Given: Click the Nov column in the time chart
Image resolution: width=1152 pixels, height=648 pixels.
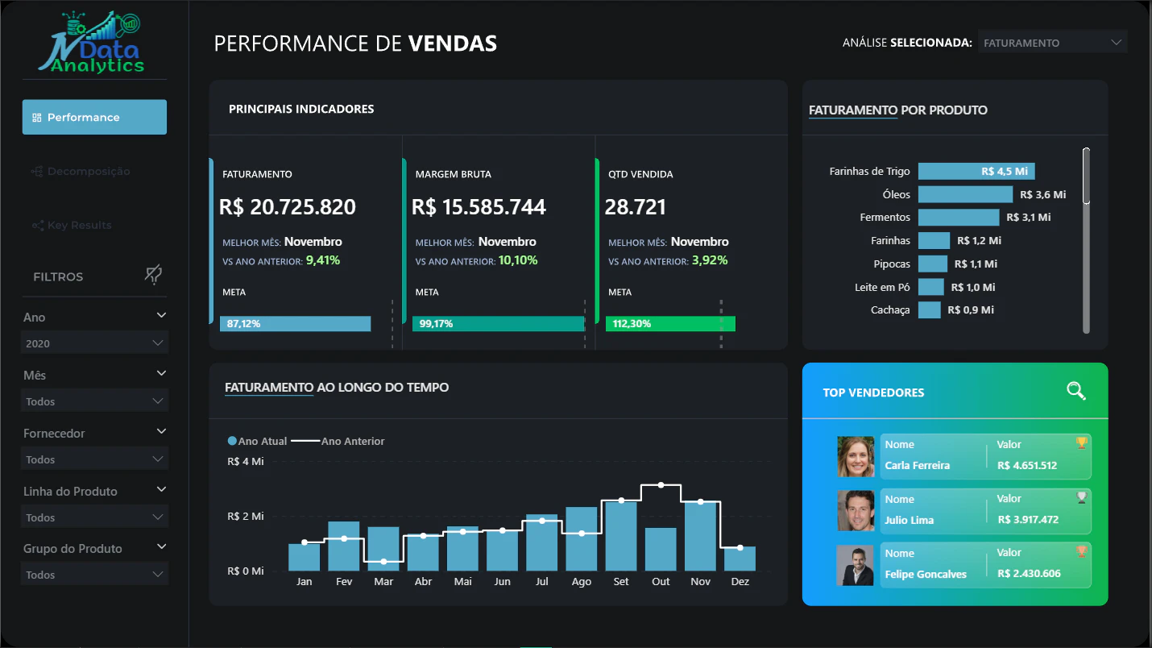Looking at the screenshot, I should coord(701,536).
